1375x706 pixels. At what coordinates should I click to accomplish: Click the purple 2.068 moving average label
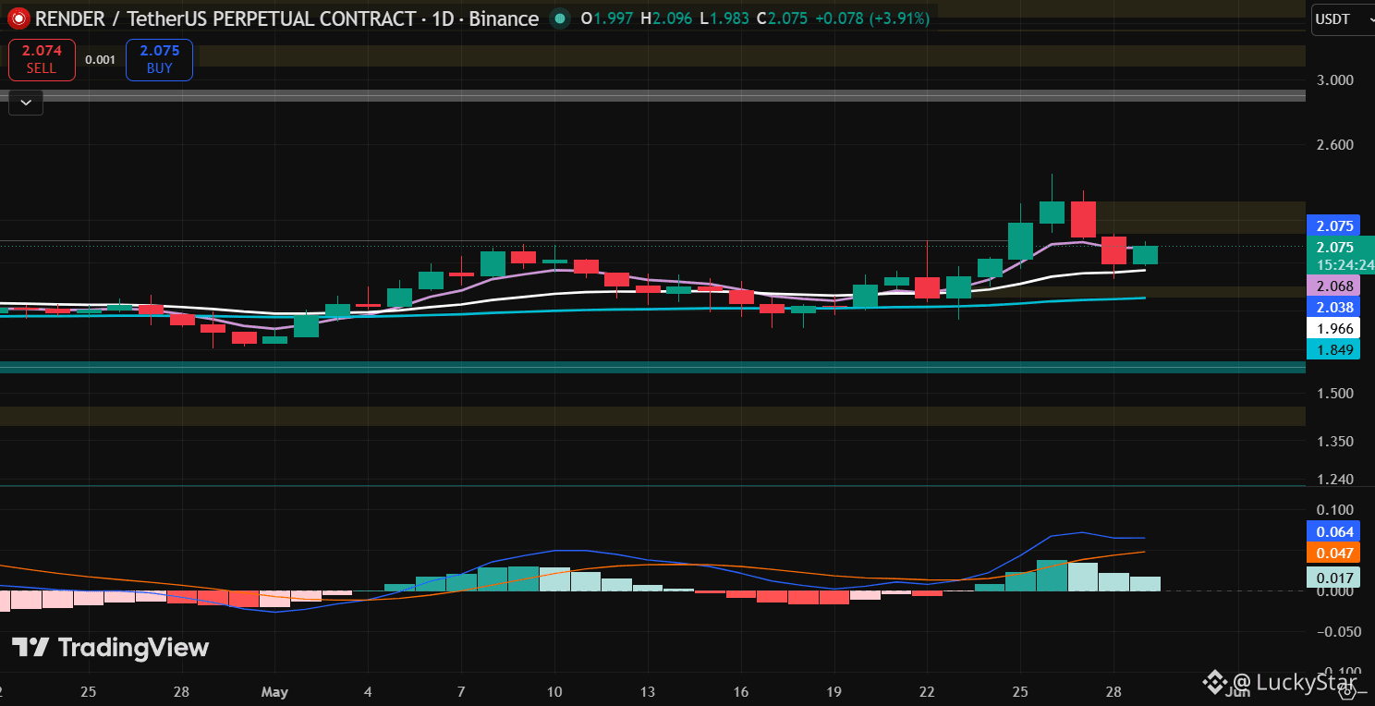1334,286
